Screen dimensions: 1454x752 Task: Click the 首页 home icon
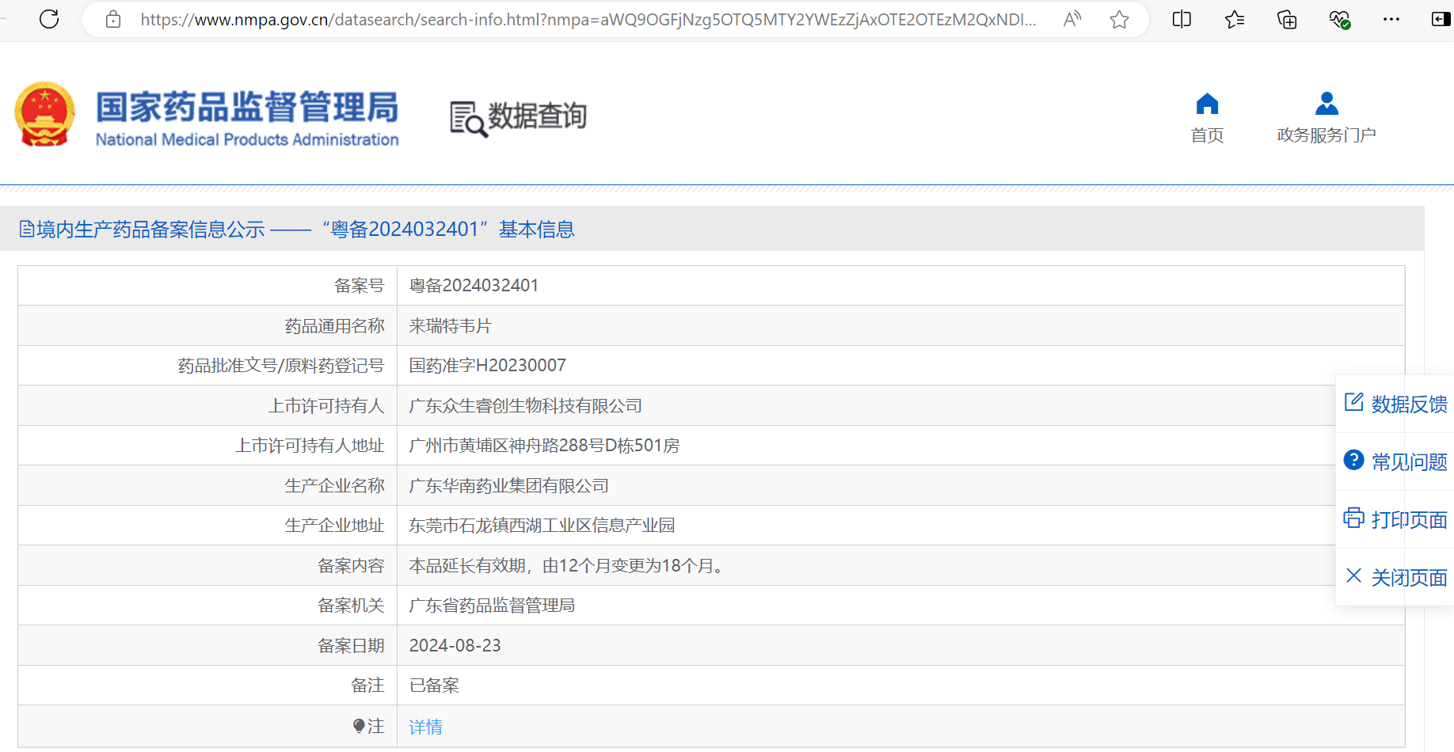1206,103
